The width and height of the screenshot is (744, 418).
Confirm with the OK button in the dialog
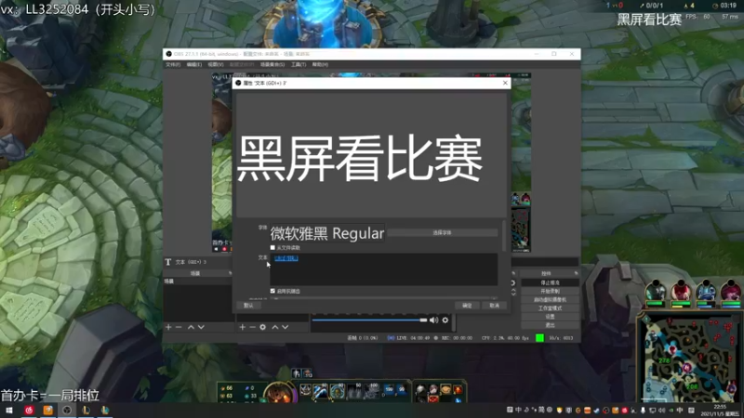pos(467,306)
